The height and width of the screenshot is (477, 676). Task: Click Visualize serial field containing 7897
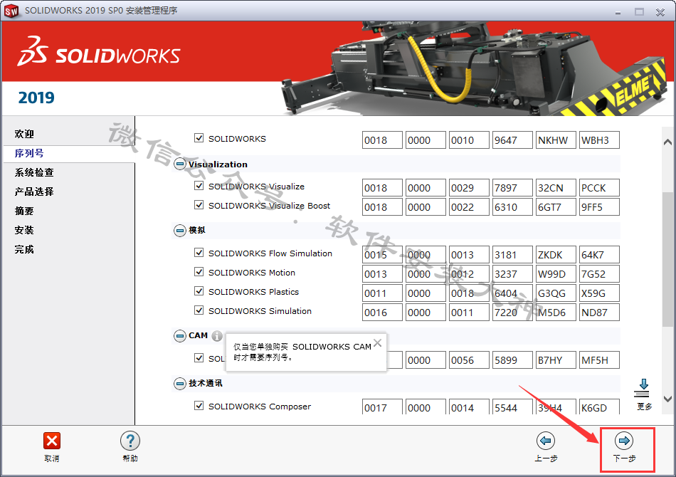point(512,188)
